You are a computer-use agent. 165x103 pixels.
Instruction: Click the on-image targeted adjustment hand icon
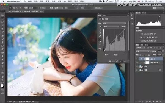click(100, 27)
